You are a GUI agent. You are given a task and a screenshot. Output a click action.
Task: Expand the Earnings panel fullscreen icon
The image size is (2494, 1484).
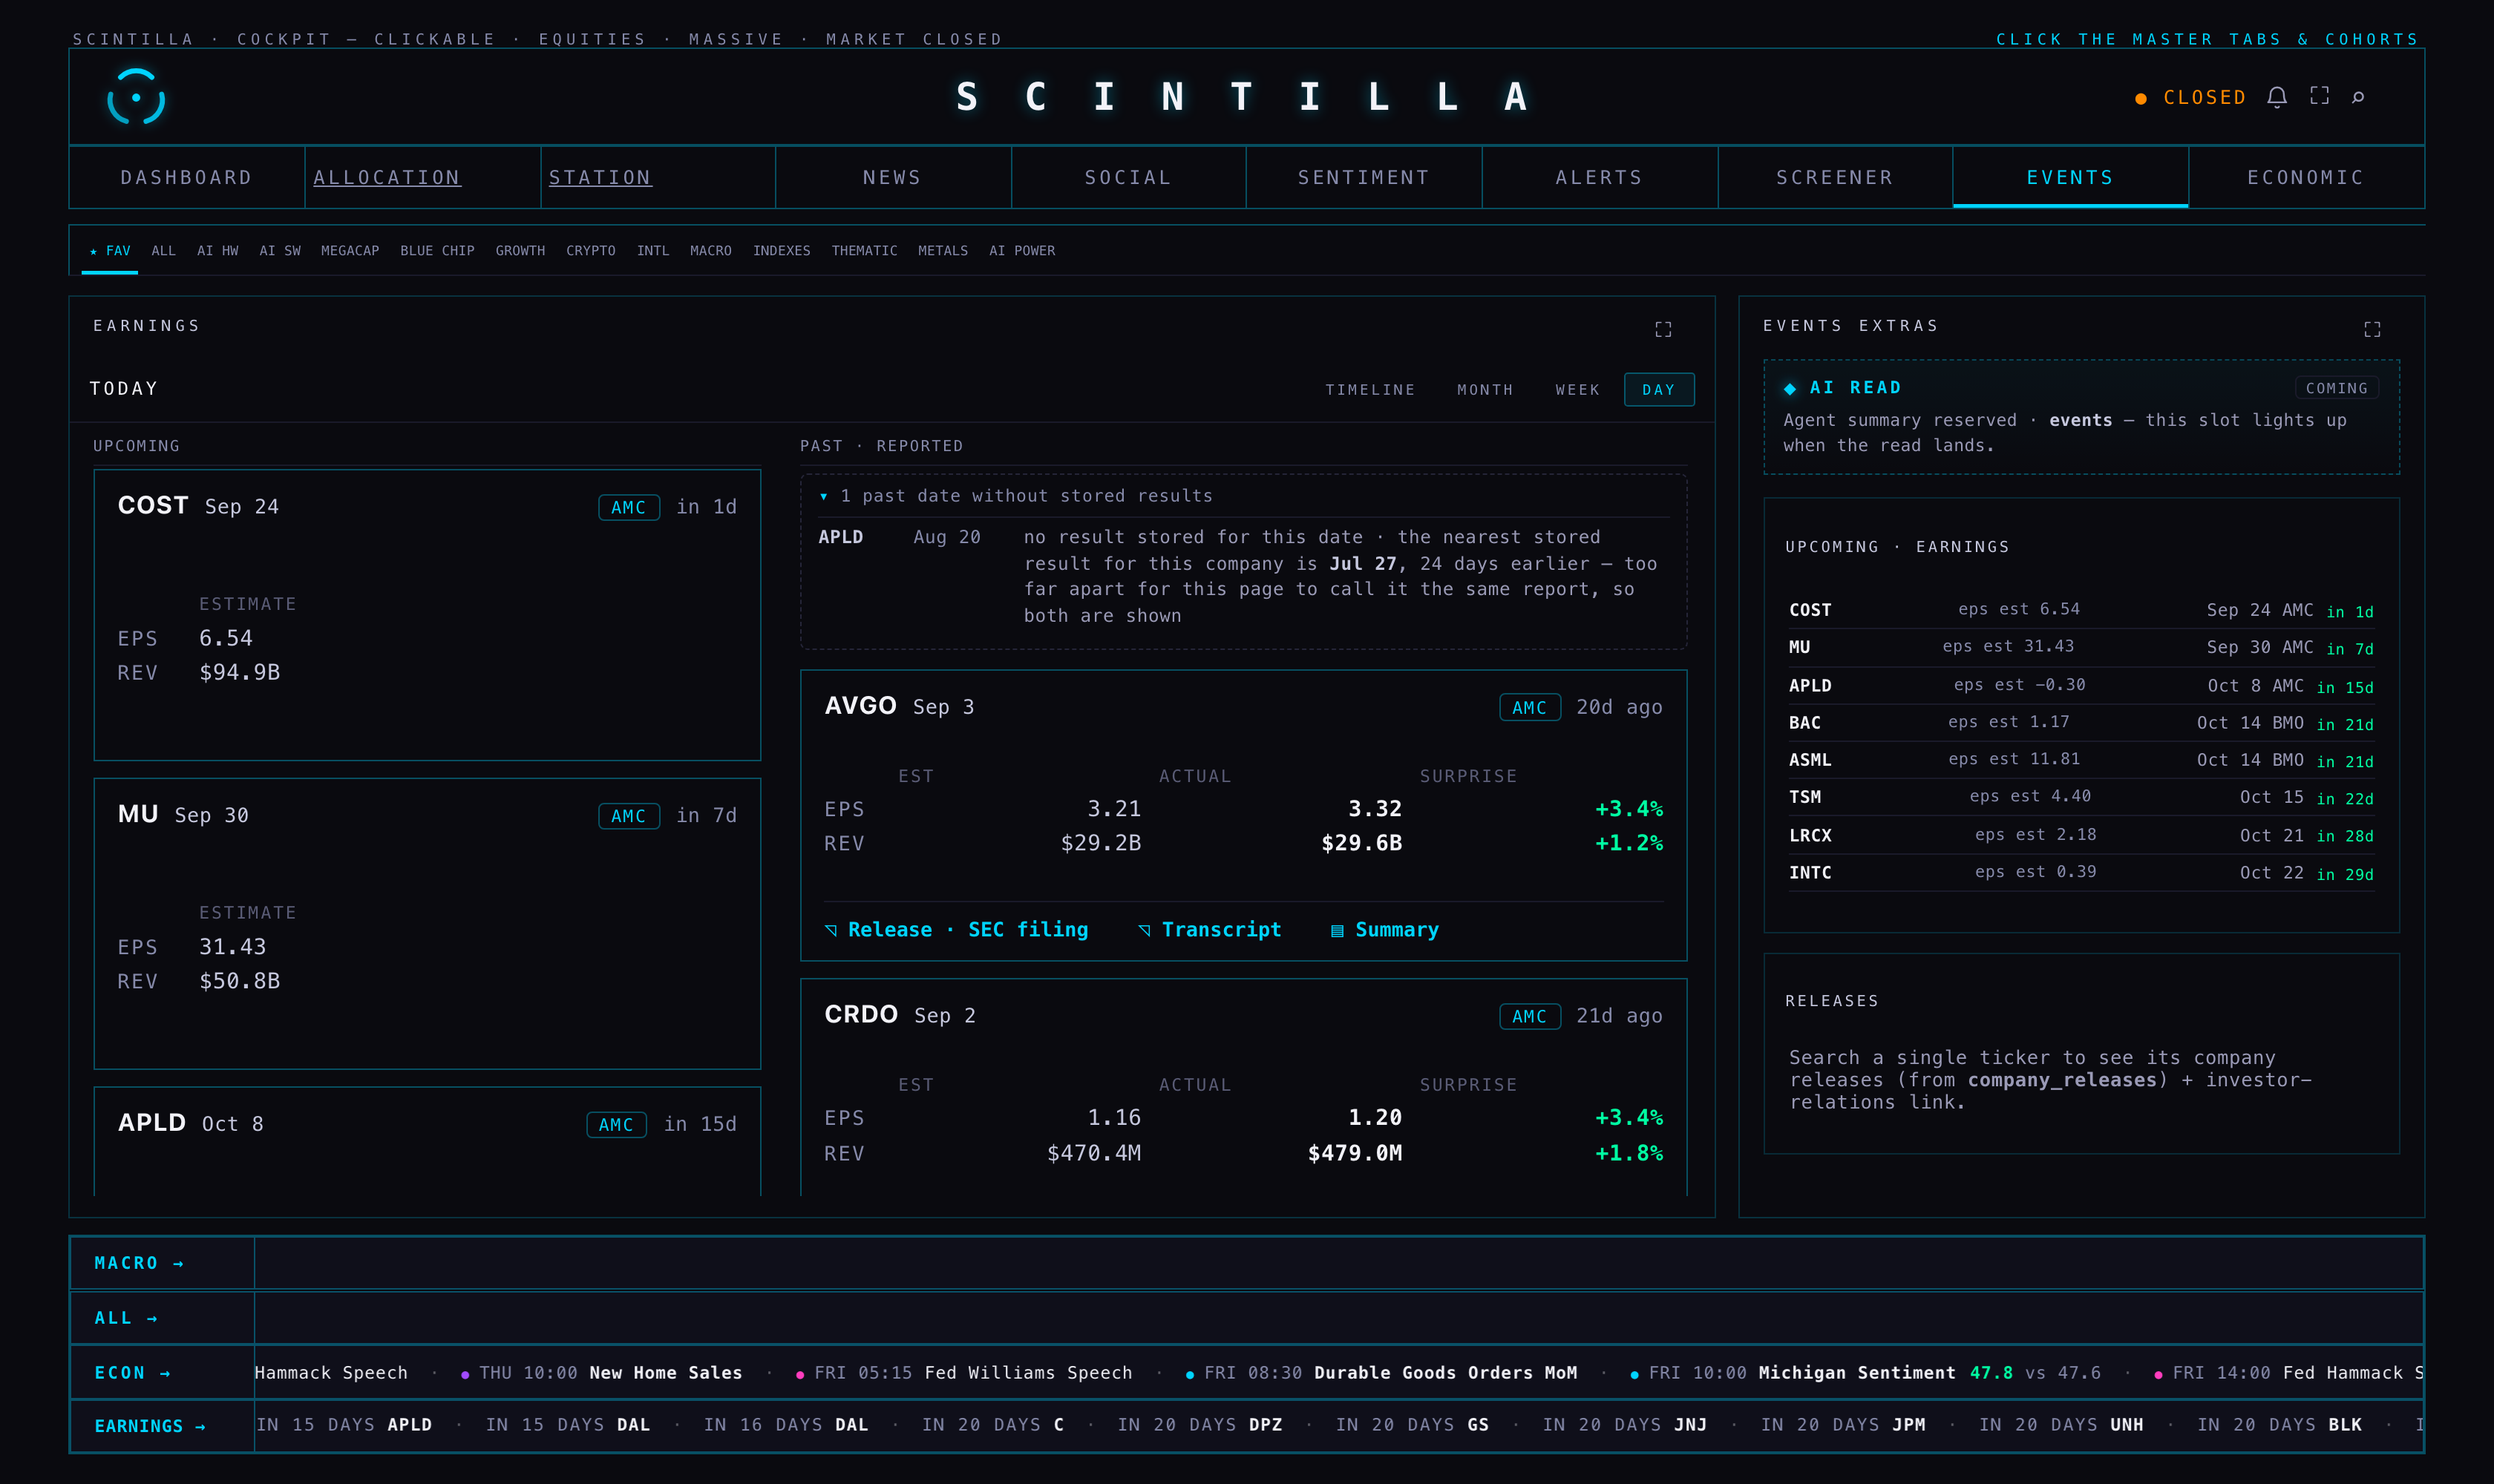point(1663,329)
